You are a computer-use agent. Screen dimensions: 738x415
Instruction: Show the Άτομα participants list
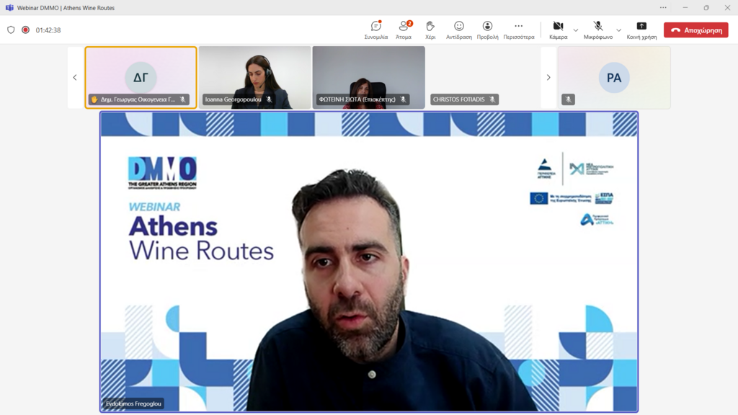[404, 30]
